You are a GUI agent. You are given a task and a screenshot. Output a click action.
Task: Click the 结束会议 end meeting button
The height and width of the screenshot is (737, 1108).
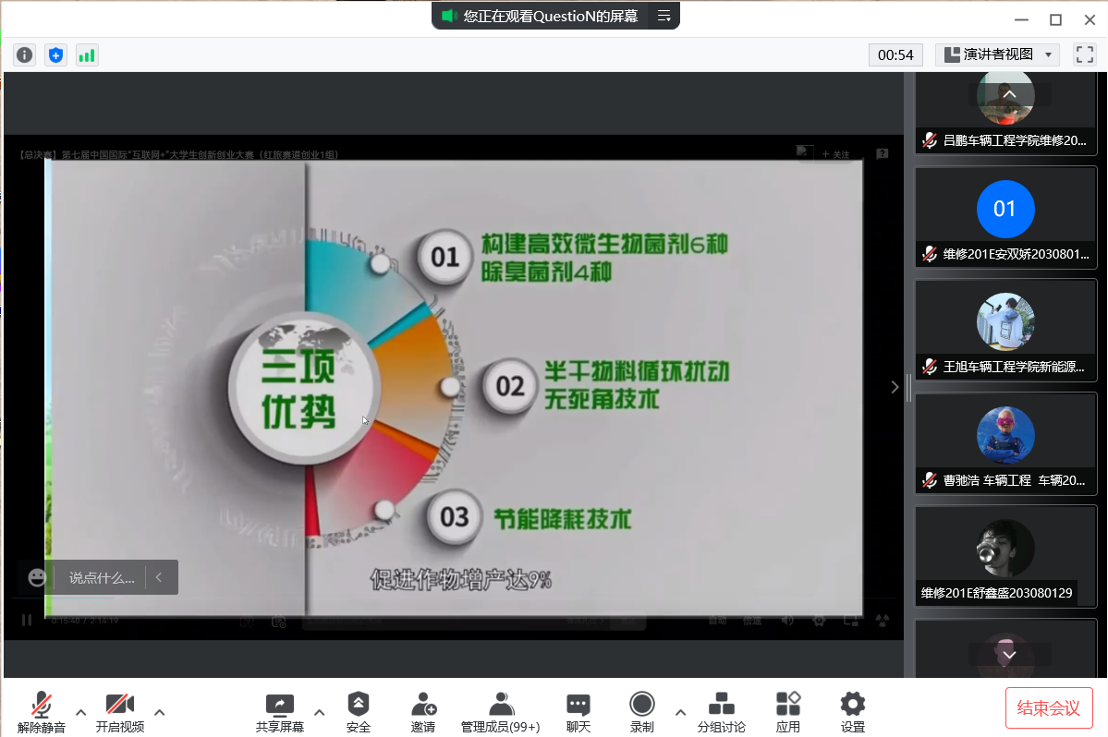pos(1049,708)
